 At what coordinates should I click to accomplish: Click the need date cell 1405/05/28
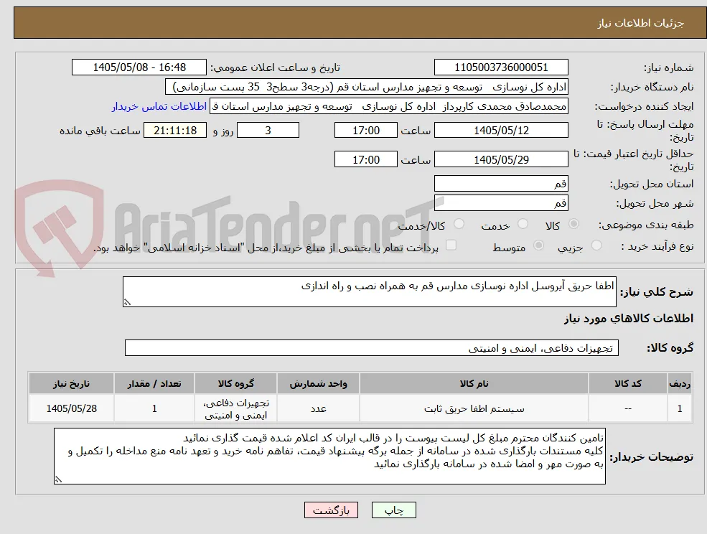71,408
